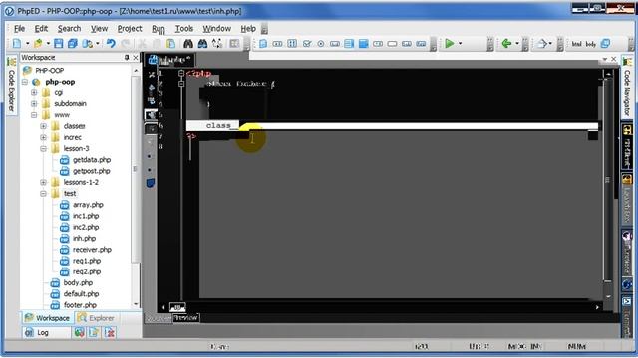This screenshot has width=638, height=358.
Task: Open dropdown arrow next to New File
Action: [x=27, y=43]
